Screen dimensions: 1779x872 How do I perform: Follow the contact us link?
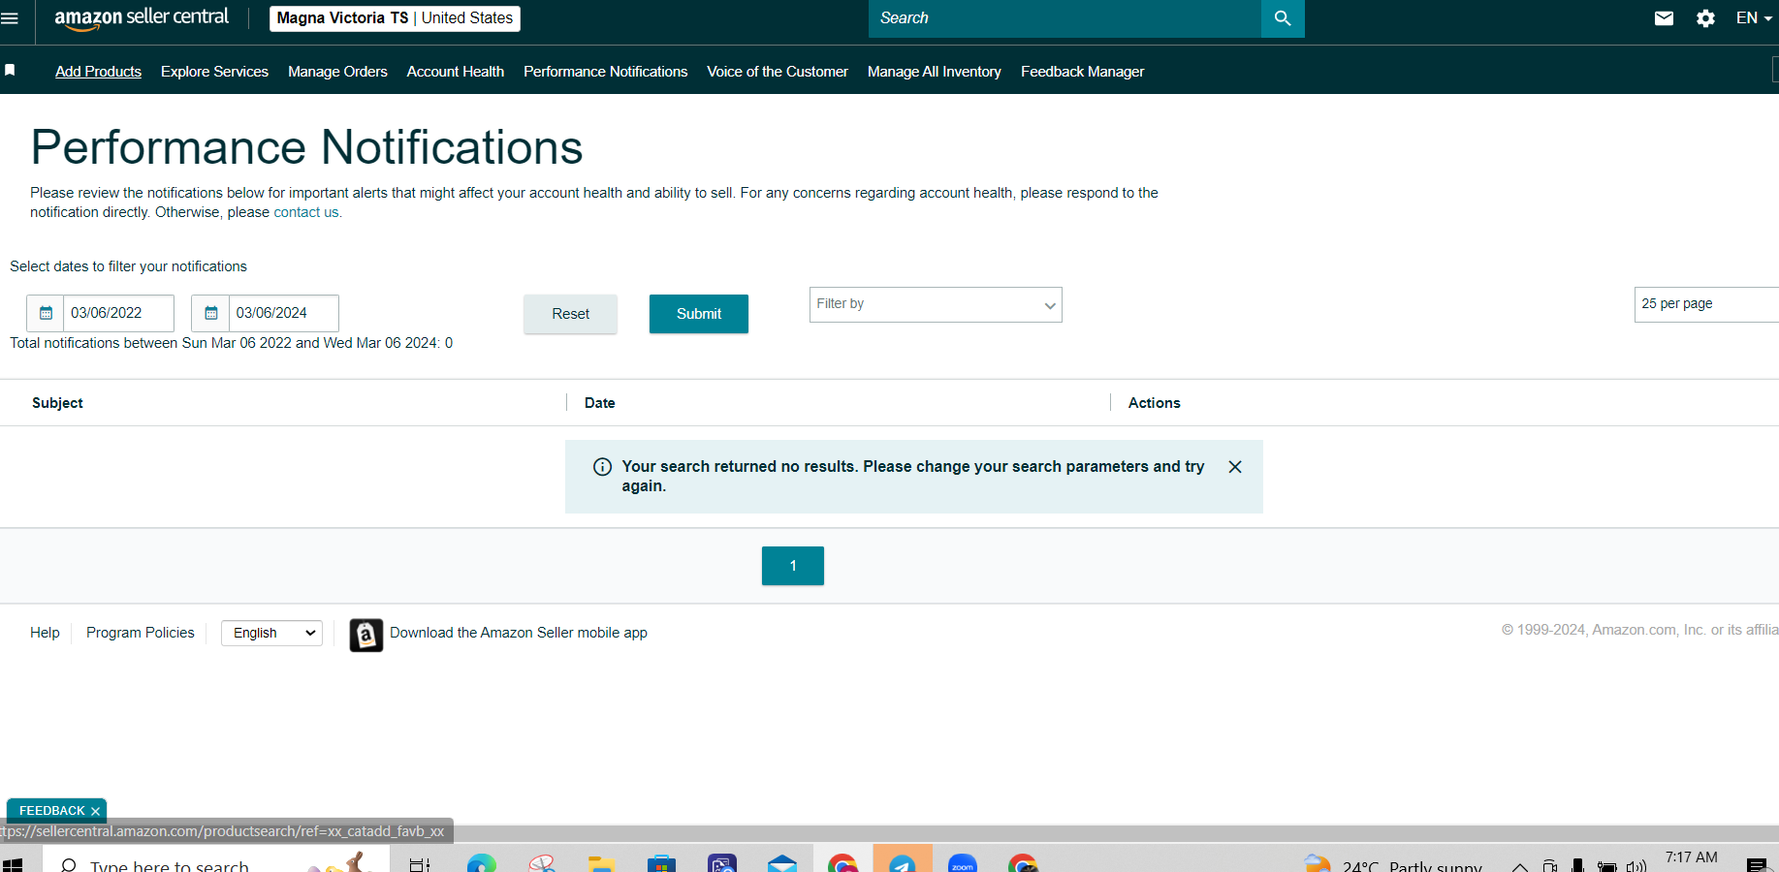306,212
